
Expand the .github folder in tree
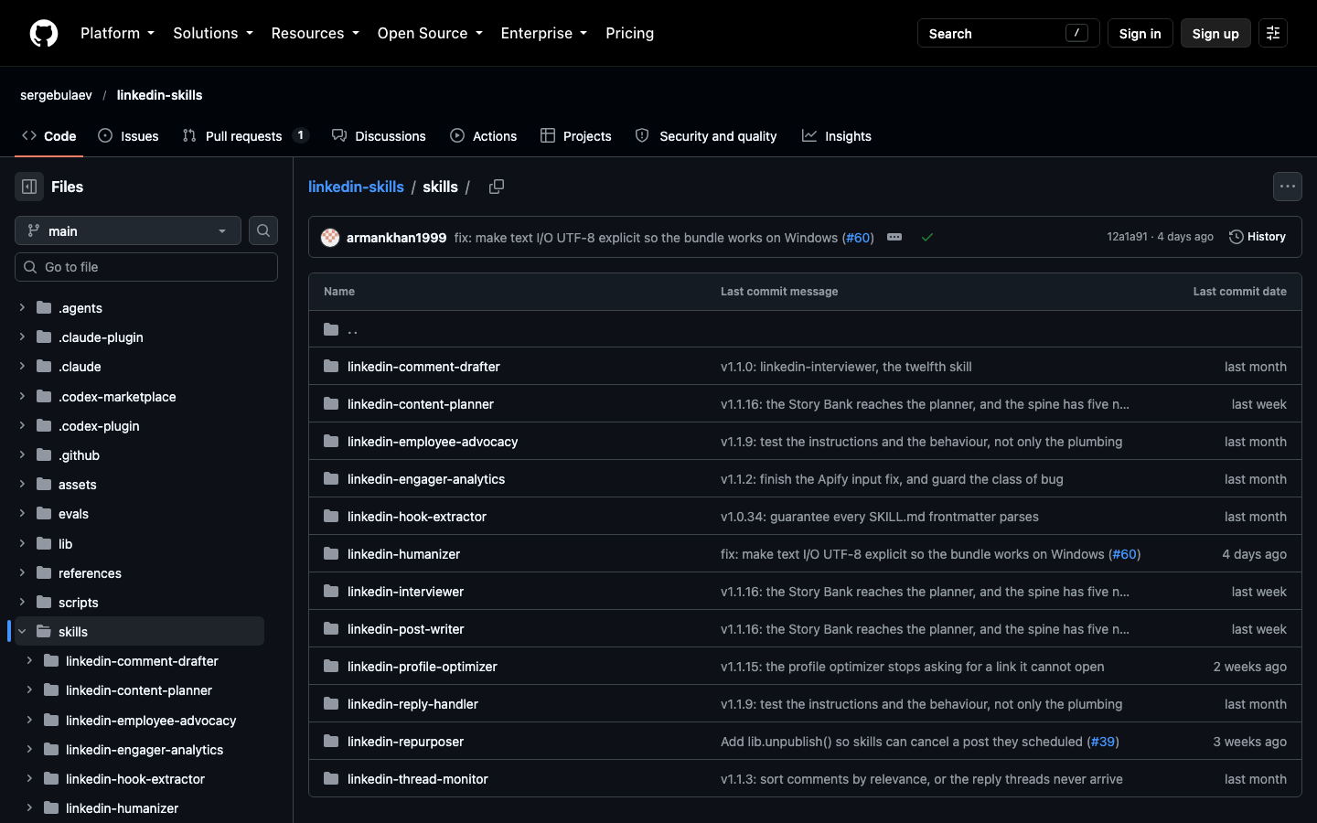[x=22, y=454]
